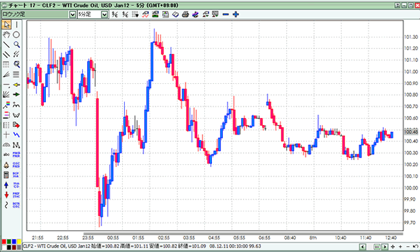The image size is (420, 252).
Task: Click the right scroll arrow at bottom right
Action: [x=385, y=247]
